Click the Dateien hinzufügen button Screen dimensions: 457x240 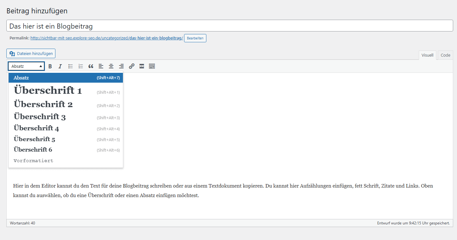tap(31, 53)
